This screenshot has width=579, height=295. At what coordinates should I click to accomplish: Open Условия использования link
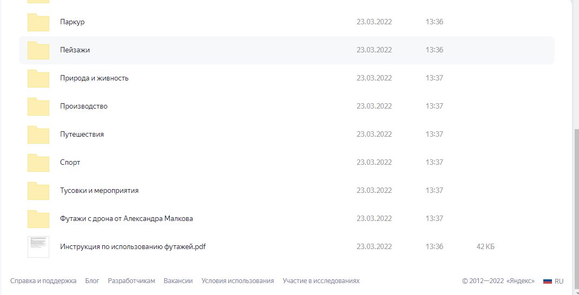238,281
